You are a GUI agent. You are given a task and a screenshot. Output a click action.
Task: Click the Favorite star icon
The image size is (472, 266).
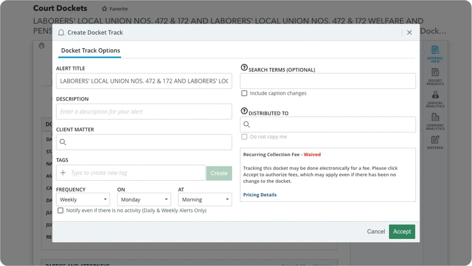click(x=104, y=9)
